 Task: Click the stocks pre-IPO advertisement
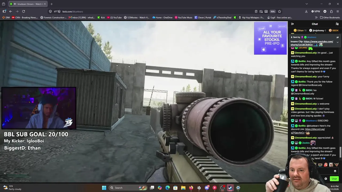tap(270, 38)
